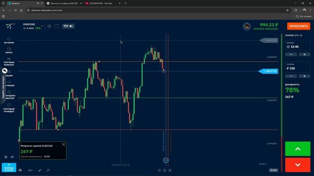The image size is (314, 176).
Task: Toggle the TradingView chart switch
Action: point(68,26)
